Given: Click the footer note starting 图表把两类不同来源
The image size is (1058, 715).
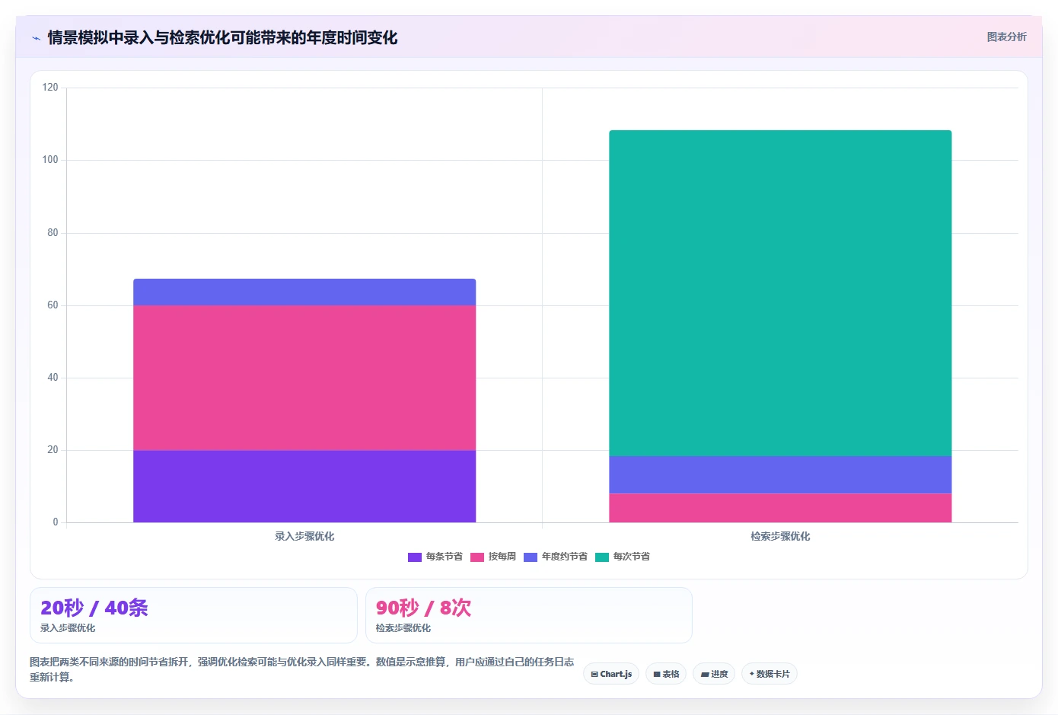Looking at the screenshot, I should point(302,669).
